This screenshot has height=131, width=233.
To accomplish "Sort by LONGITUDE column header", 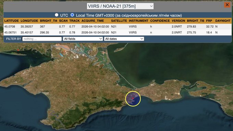I will 29,21.
